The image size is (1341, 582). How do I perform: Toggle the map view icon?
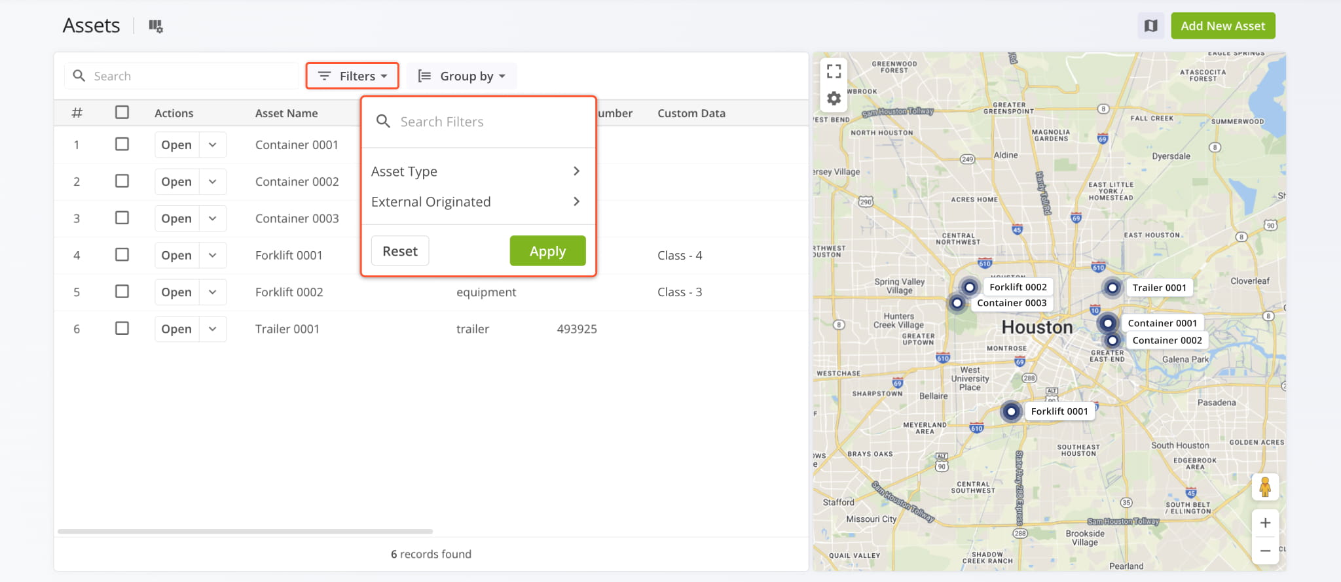pos(1150,26)
